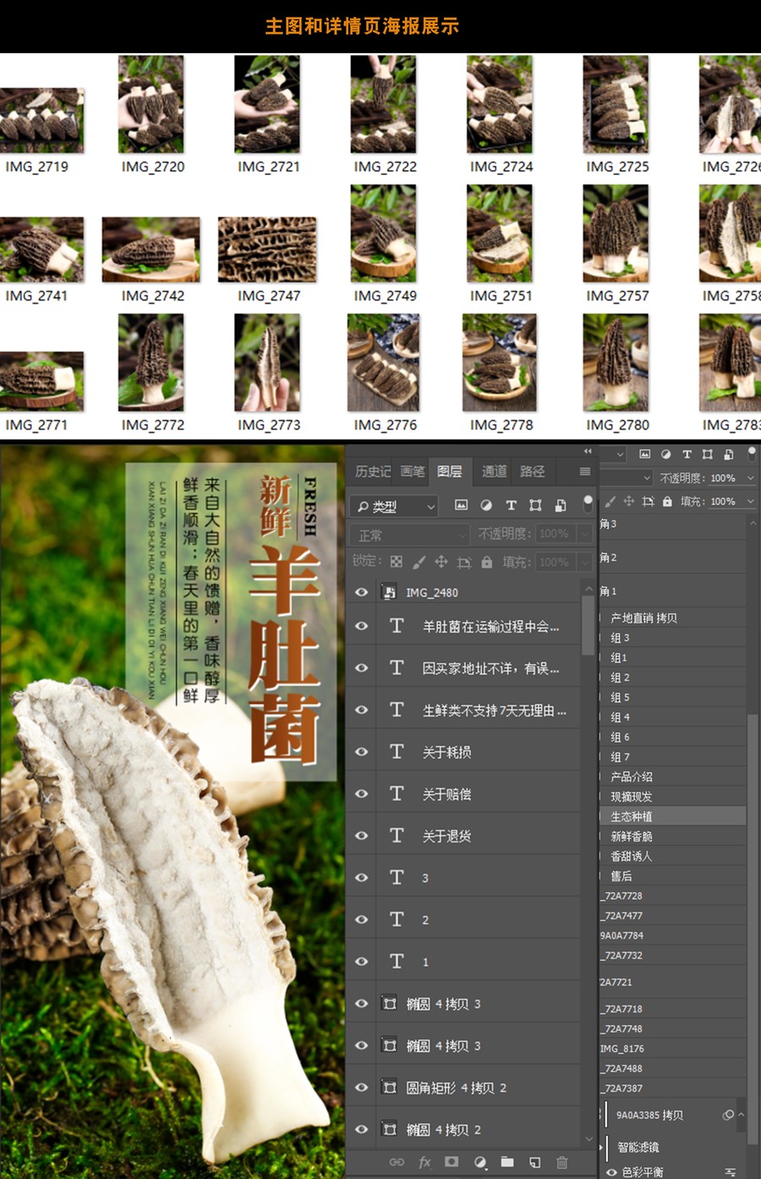
Task: Click the smart filter icon on 9A0A3385 拷贝 layer
Action: (728, 1115)
